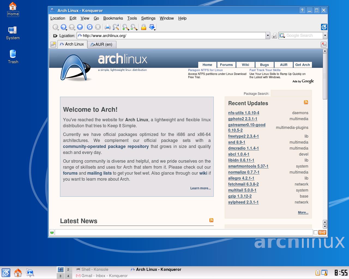
Task: Reload the current page
Action: pos(90,27)
